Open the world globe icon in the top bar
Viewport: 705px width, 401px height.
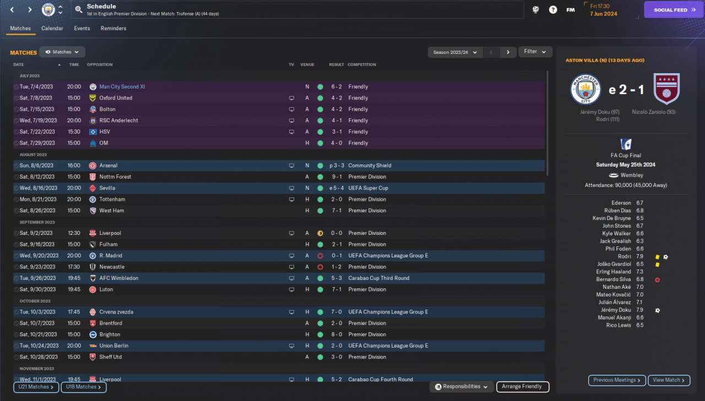pos(535,10)
